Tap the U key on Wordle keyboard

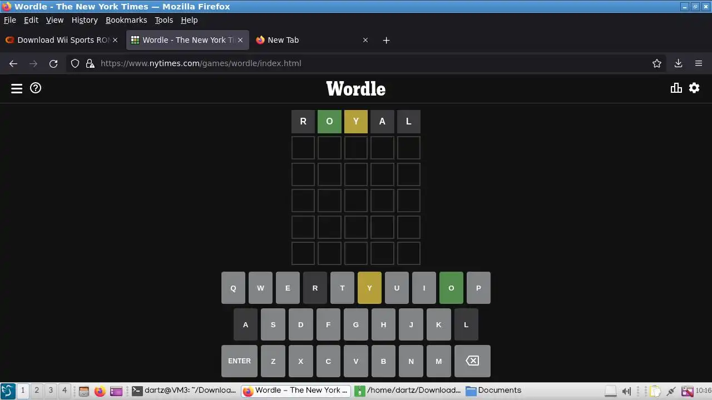pos(397,288)
